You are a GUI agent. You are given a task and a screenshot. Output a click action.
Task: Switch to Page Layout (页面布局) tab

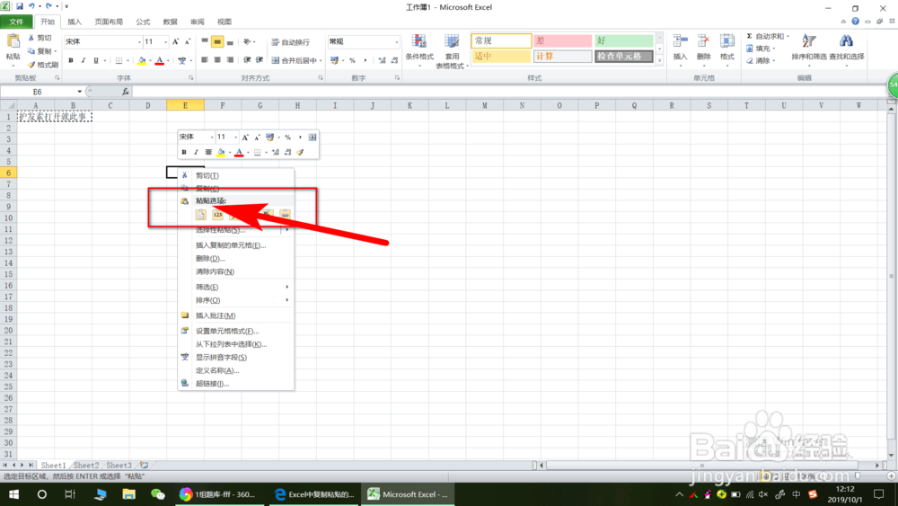(109, 22)
